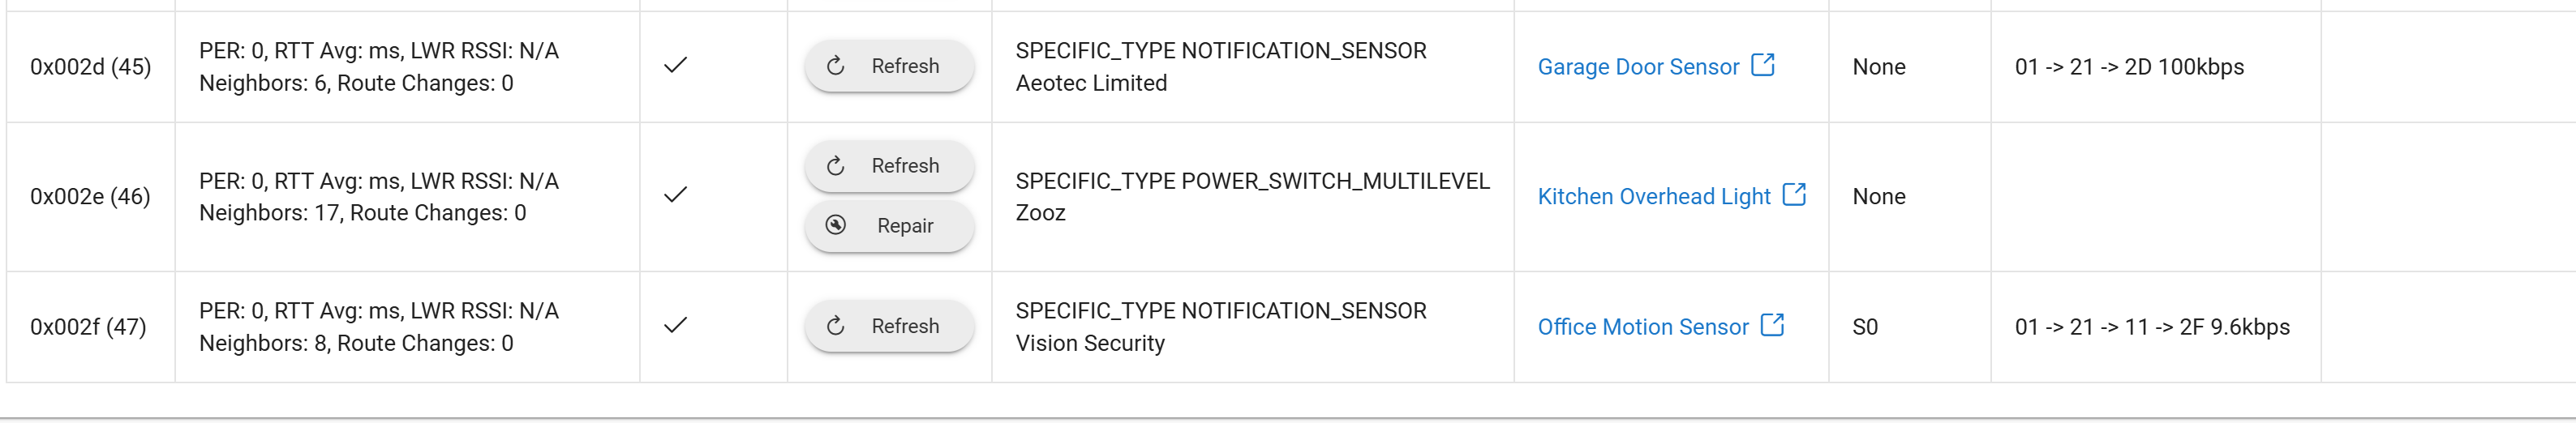Image resolution: width=2576 pixels, height=423 pixels.
Task: Open external link icon for Garage Door Sensor
Action: point(1763,65)
